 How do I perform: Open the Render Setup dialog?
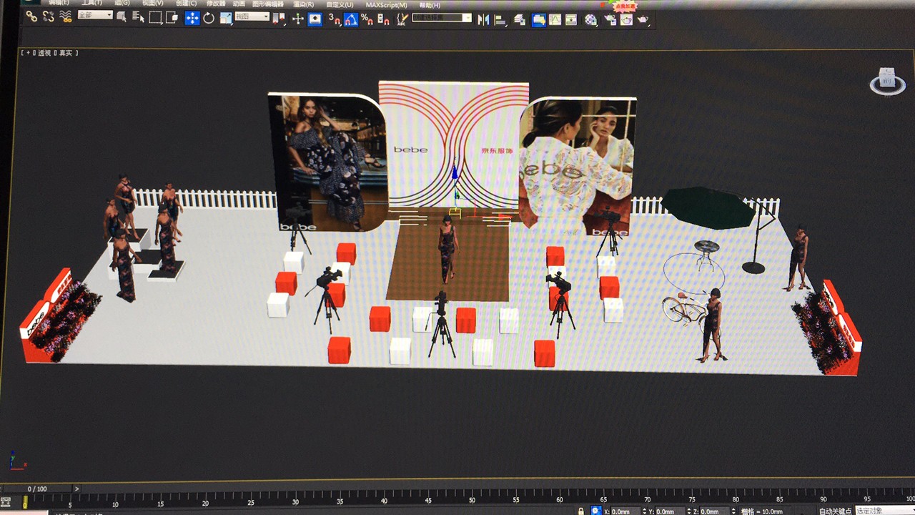tap(610, 19)
